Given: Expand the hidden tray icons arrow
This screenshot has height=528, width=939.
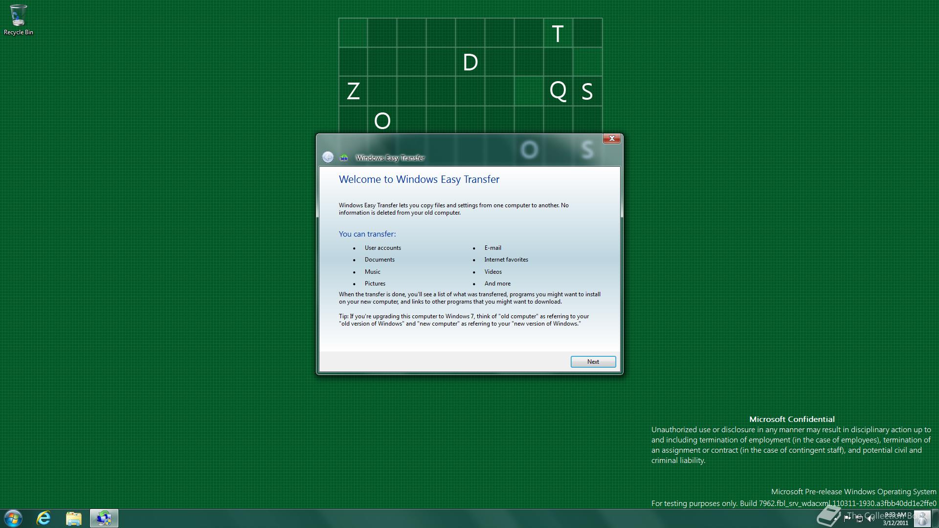Looking at the screenshot, I should pos(835,519).
